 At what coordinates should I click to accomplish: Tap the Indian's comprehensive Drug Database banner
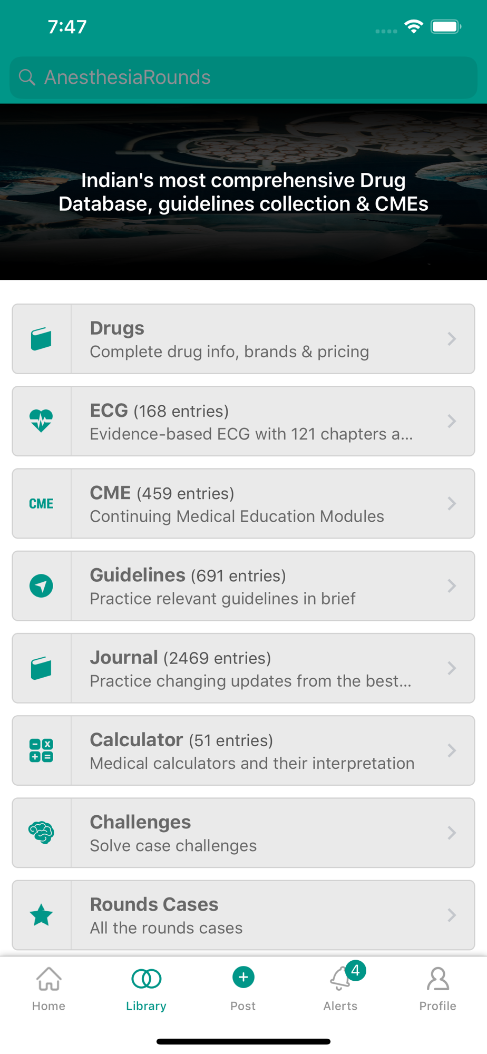tap(244, 192)
